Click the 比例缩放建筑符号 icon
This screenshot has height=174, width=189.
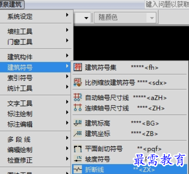point(78,82)
